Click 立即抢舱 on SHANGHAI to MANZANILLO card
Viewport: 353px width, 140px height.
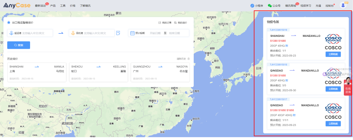333,54
